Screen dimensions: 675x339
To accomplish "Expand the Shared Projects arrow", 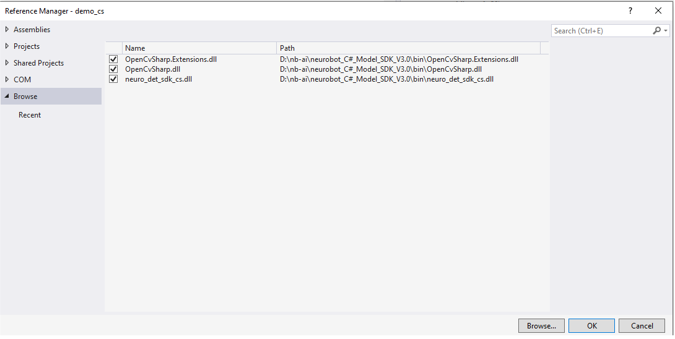I will pos(7,63).
